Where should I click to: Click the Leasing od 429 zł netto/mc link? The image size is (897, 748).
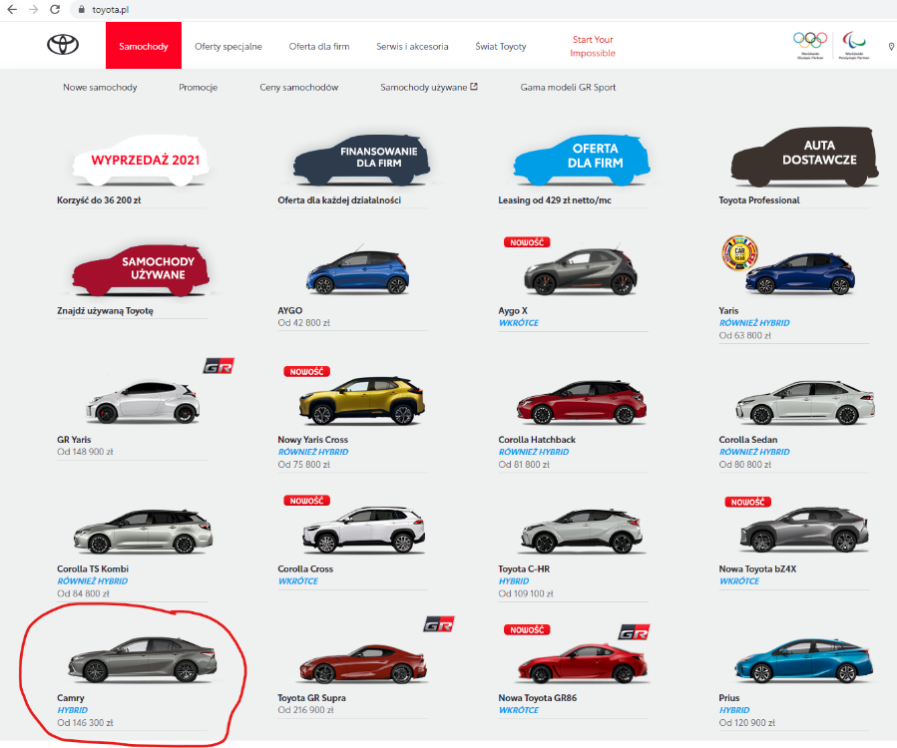(555, 200)
